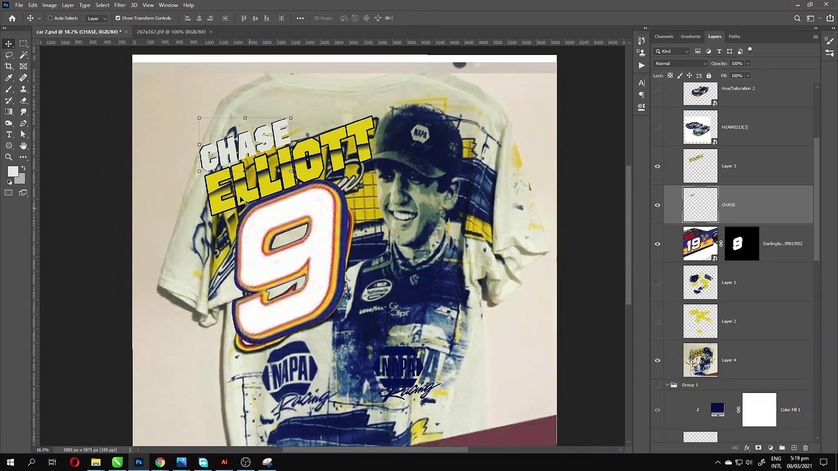Select the Spot Healing Brush tool
This screenshot has width=838, height=471.
pos(24,78)
